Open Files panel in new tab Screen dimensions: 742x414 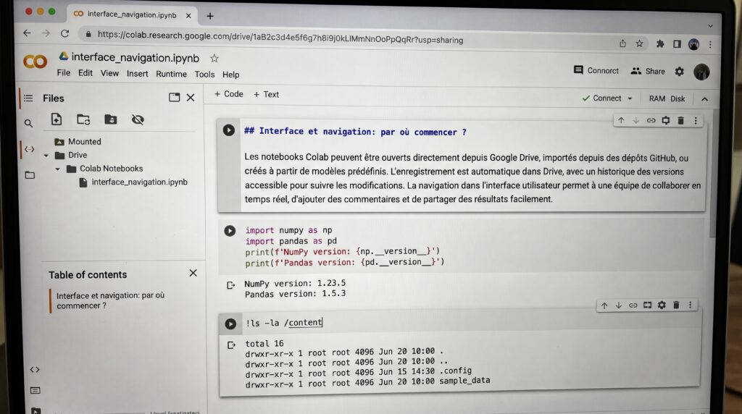[x=174, y=98]
